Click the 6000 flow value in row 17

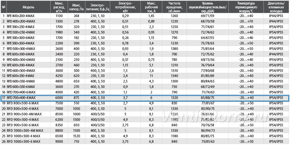(59, 98)
